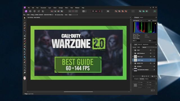Image resolution: width=180 pixels, height=101 pixels.
Task: Select the BACKGROUND IMAGE layer thumbnail
Action: pos(136,70)
